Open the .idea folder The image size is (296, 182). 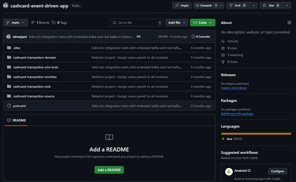click(17, 48)
